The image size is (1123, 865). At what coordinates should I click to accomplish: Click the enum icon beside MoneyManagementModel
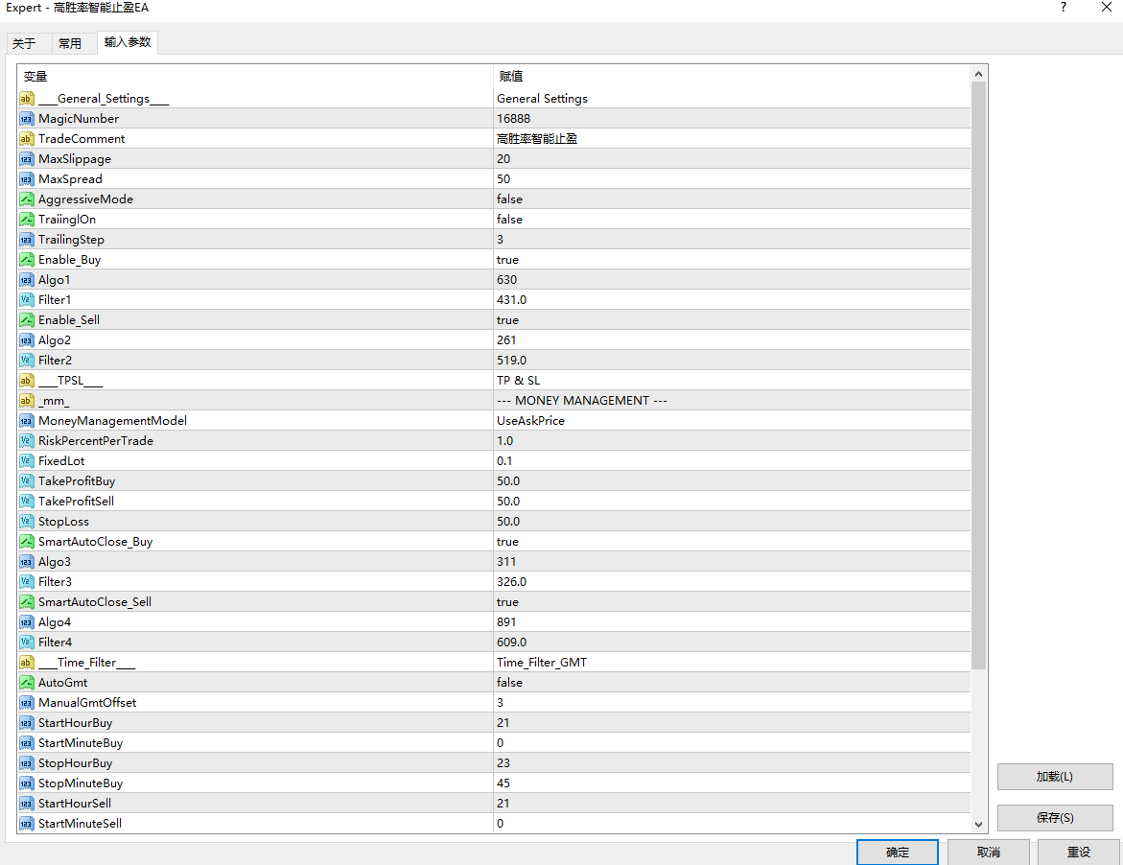(27, 421)
